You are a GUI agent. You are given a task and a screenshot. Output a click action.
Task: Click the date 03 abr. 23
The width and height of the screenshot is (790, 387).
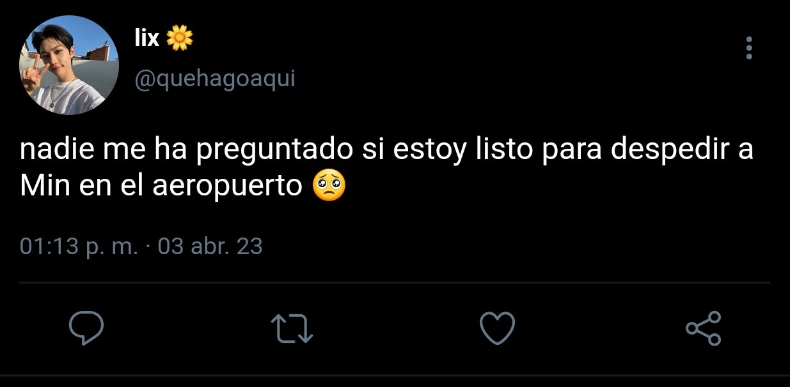click(210, 247)
